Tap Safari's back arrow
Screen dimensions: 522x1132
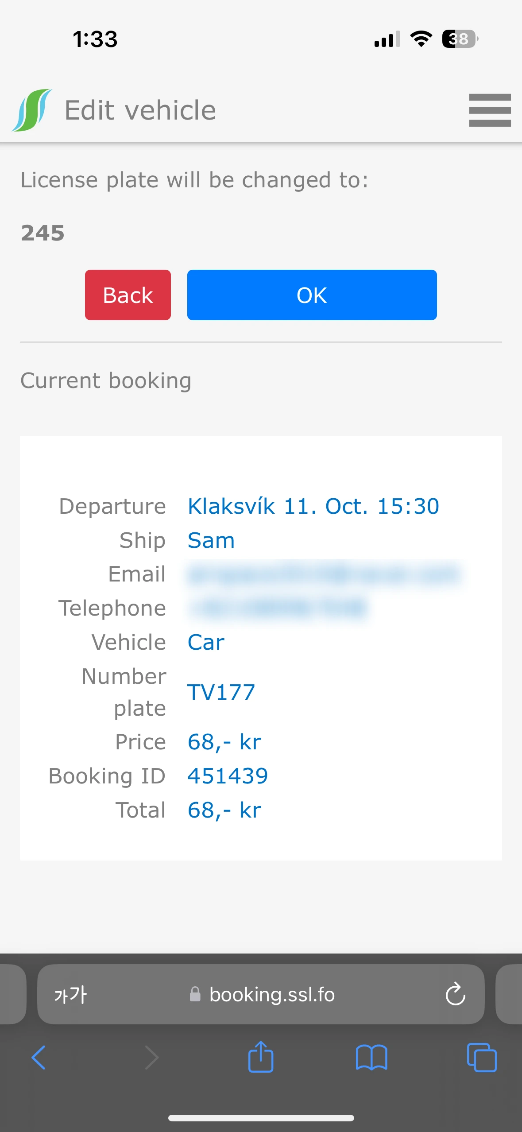click(x=39, y=1057)
